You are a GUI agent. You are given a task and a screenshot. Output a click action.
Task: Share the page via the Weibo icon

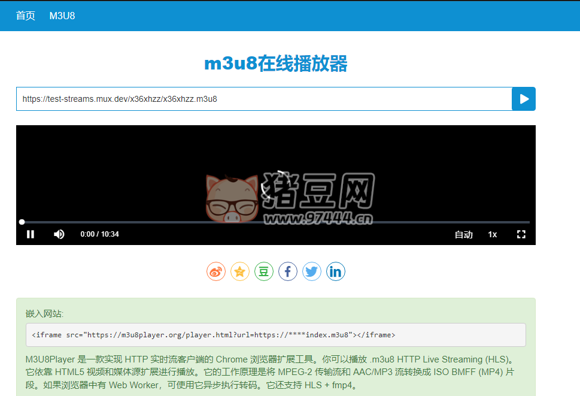[216, 271]
